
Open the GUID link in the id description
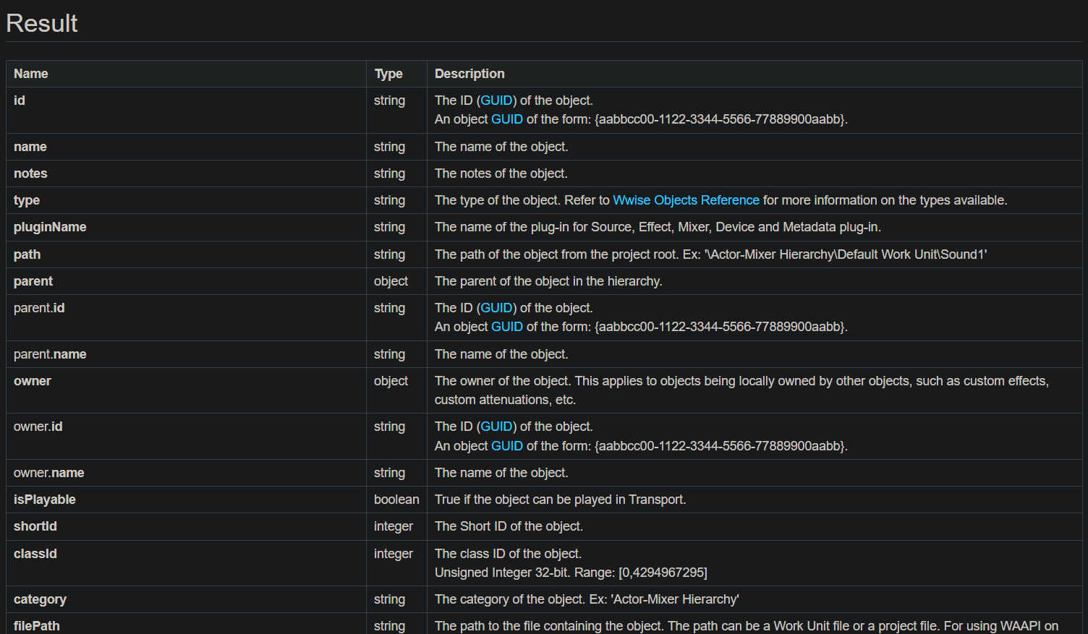point(497,100)
